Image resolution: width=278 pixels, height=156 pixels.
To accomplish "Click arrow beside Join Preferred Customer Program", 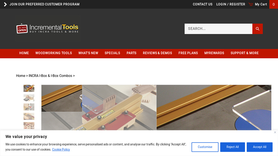I will 5,5.
